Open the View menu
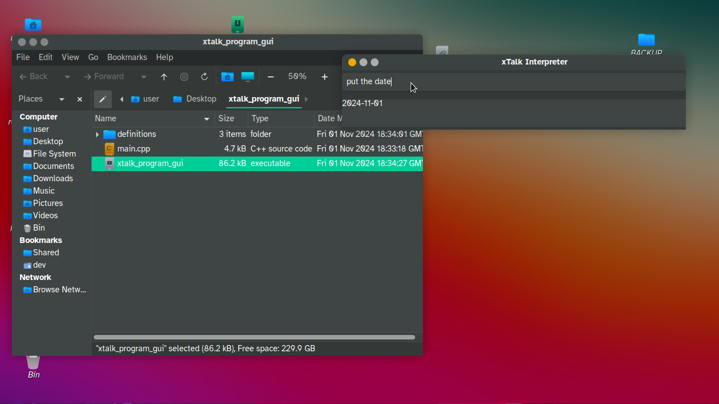 tap(70, 57)
